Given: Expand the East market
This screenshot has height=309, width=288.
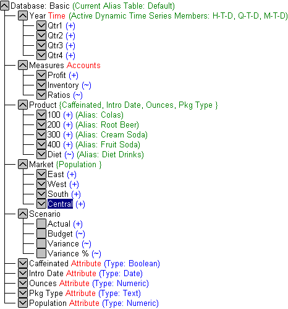Looking at the screenshot, I should (41, 174).
